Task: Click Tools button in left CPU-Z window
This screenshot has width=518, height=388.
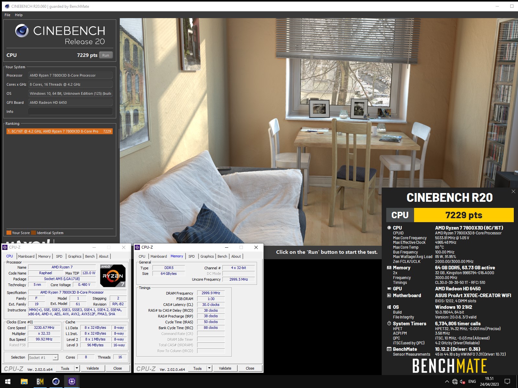Action: click(65, 368)
